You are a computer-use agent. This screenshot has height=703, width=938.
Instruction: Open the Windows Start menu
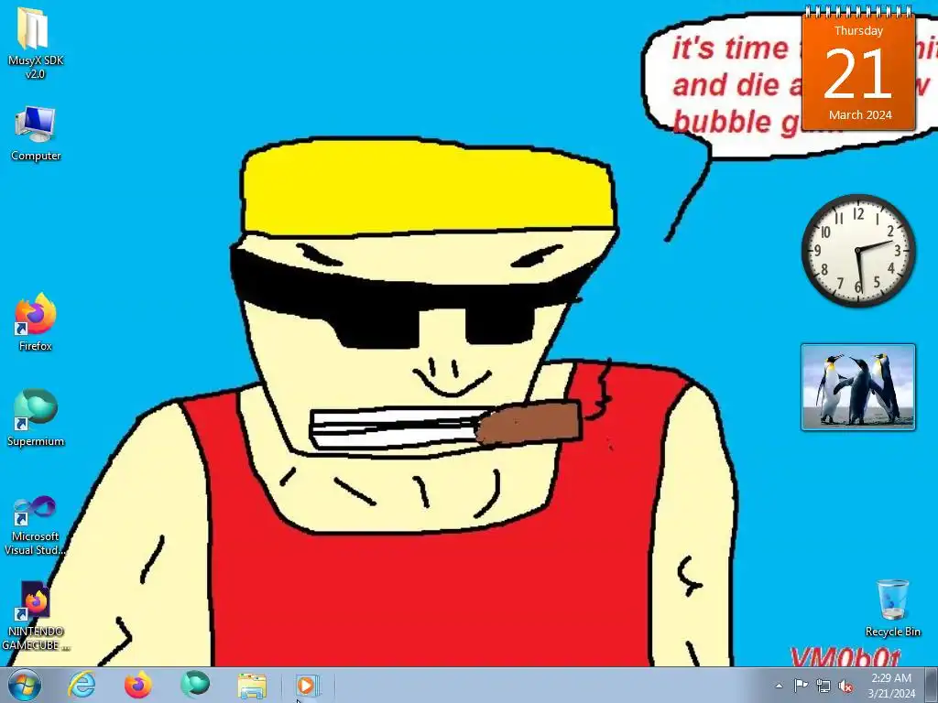pos(24,685)
